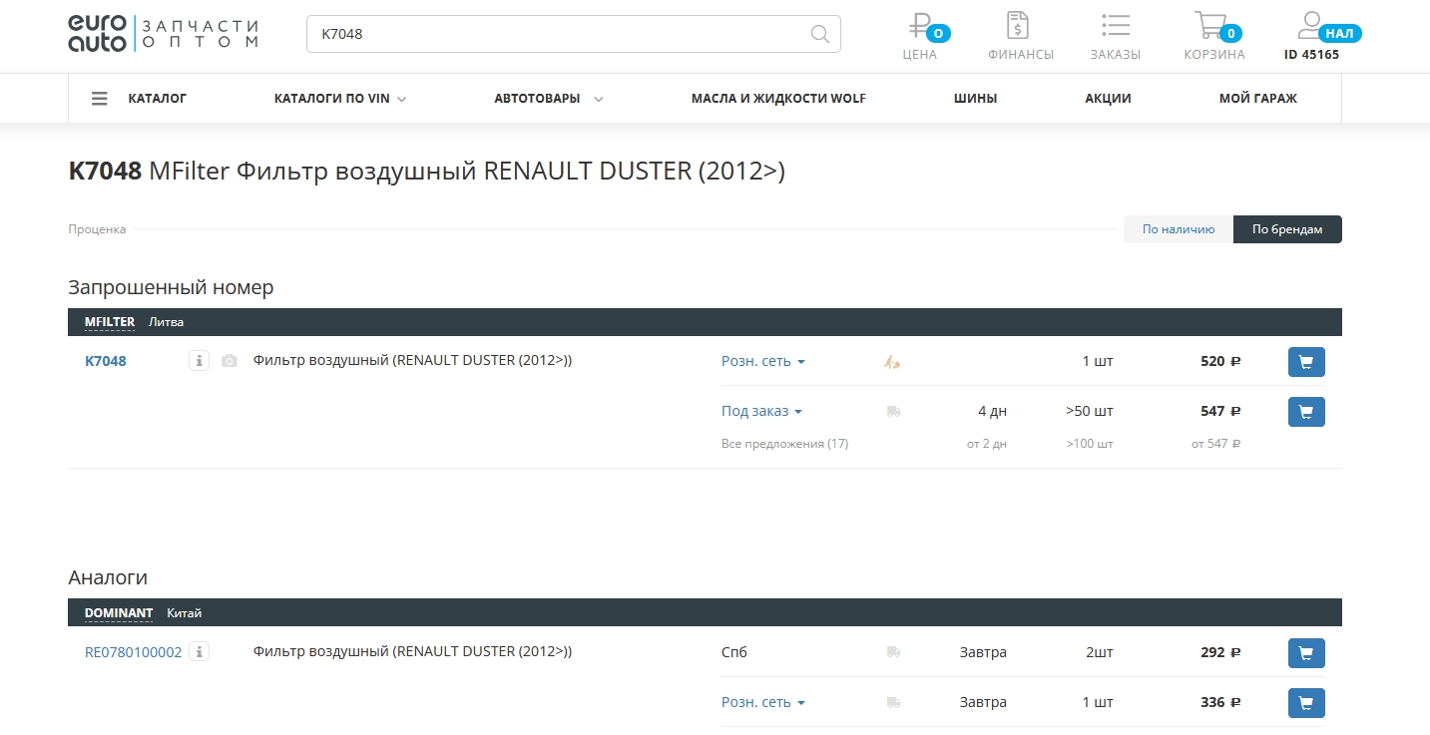Click DOMINANT brand header link
The image size is (1430, 735).
(119, 613)
